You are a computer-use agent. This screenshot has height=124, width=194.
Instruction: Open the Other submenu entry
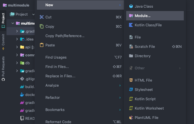pos(155,68)
